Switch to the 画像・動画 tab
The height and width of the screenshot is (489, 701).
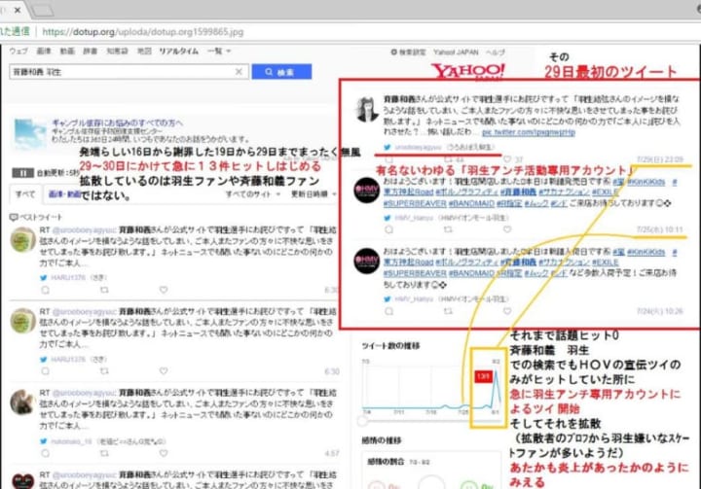[x=64, y=194]
